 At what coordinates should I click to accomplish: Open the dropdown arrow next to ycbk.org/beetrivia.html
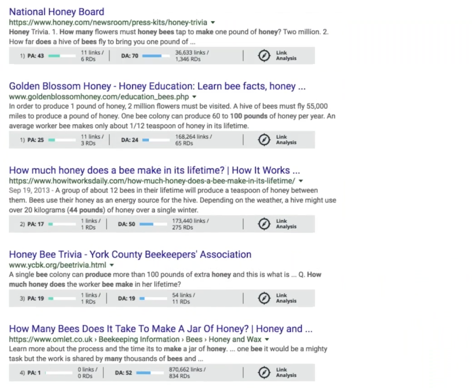point(112,265)
